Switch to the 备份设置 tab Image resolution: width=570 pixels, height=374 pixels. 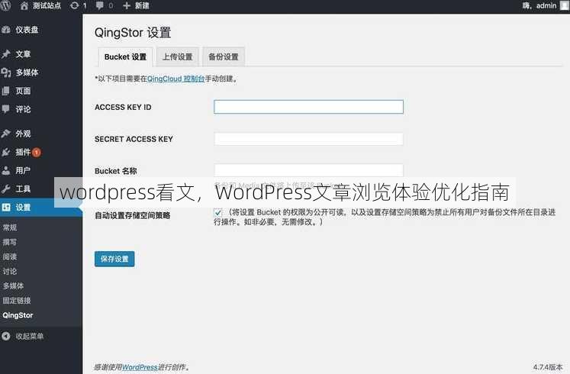click(224, 57)
